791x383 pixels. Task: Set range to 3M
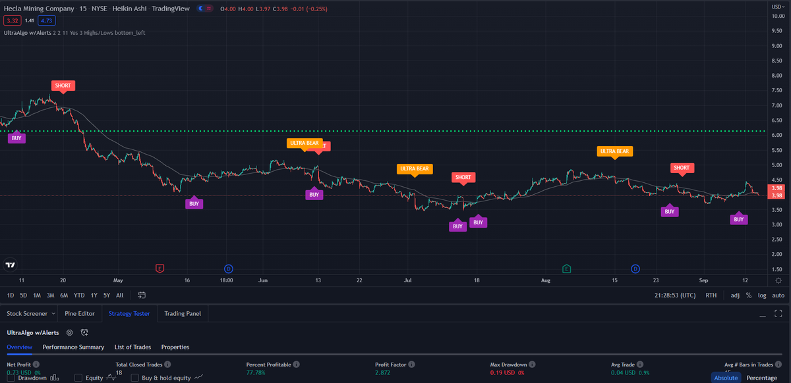(51, 295)
